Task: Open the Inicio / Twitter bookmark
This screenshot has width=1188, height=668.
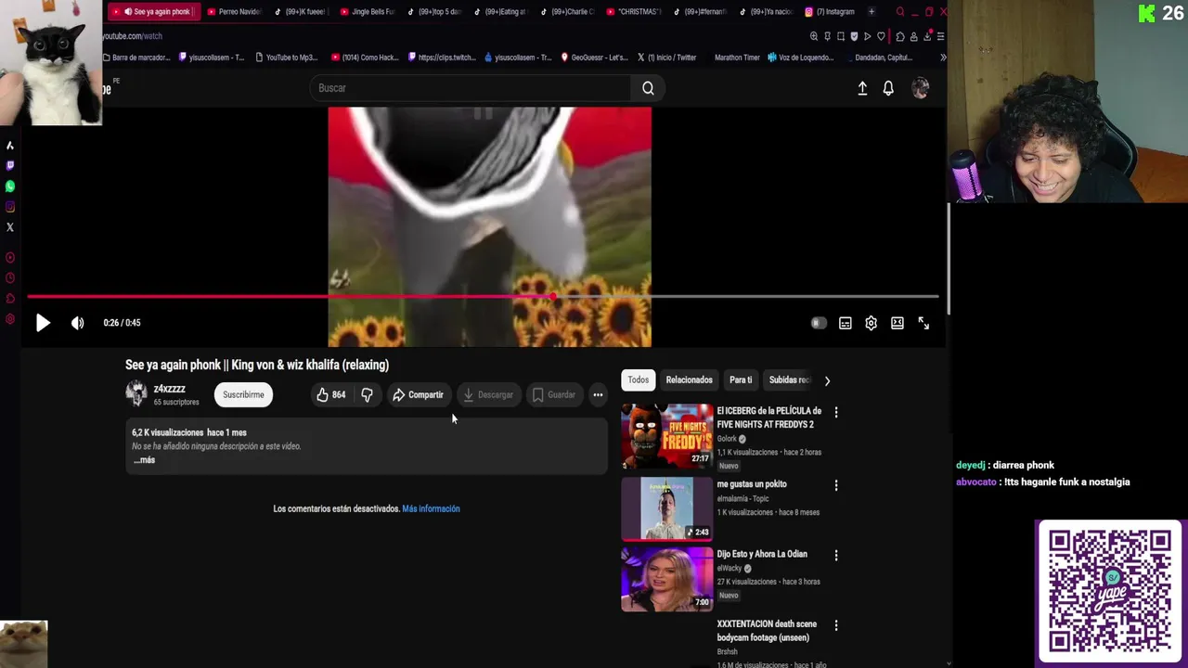Action: click(x=666, y=58)
